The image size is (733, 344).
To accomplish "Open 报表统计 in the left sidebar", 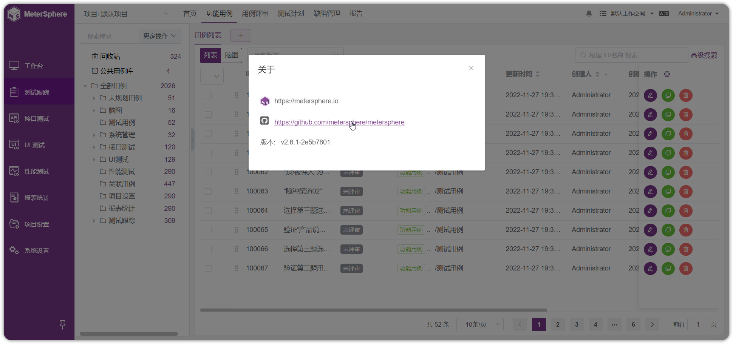I will click(x=39, y=198).
